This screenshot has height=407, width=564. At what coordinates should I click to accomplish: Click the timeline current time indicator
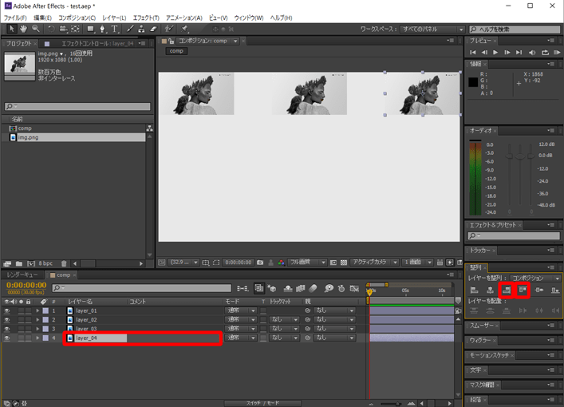coord(369,292)
